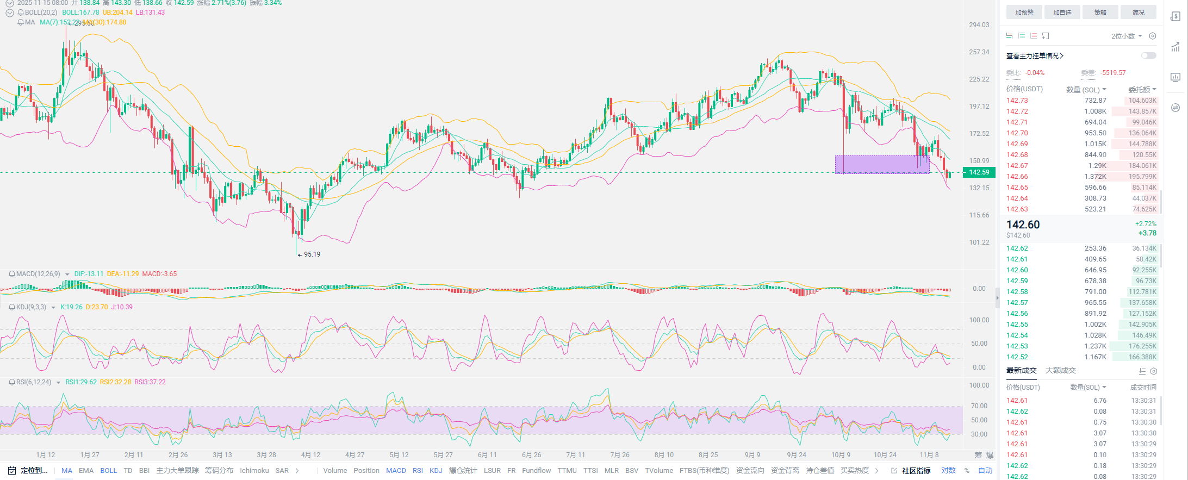Toggle the 对数 log scale option

coord(948,471)
